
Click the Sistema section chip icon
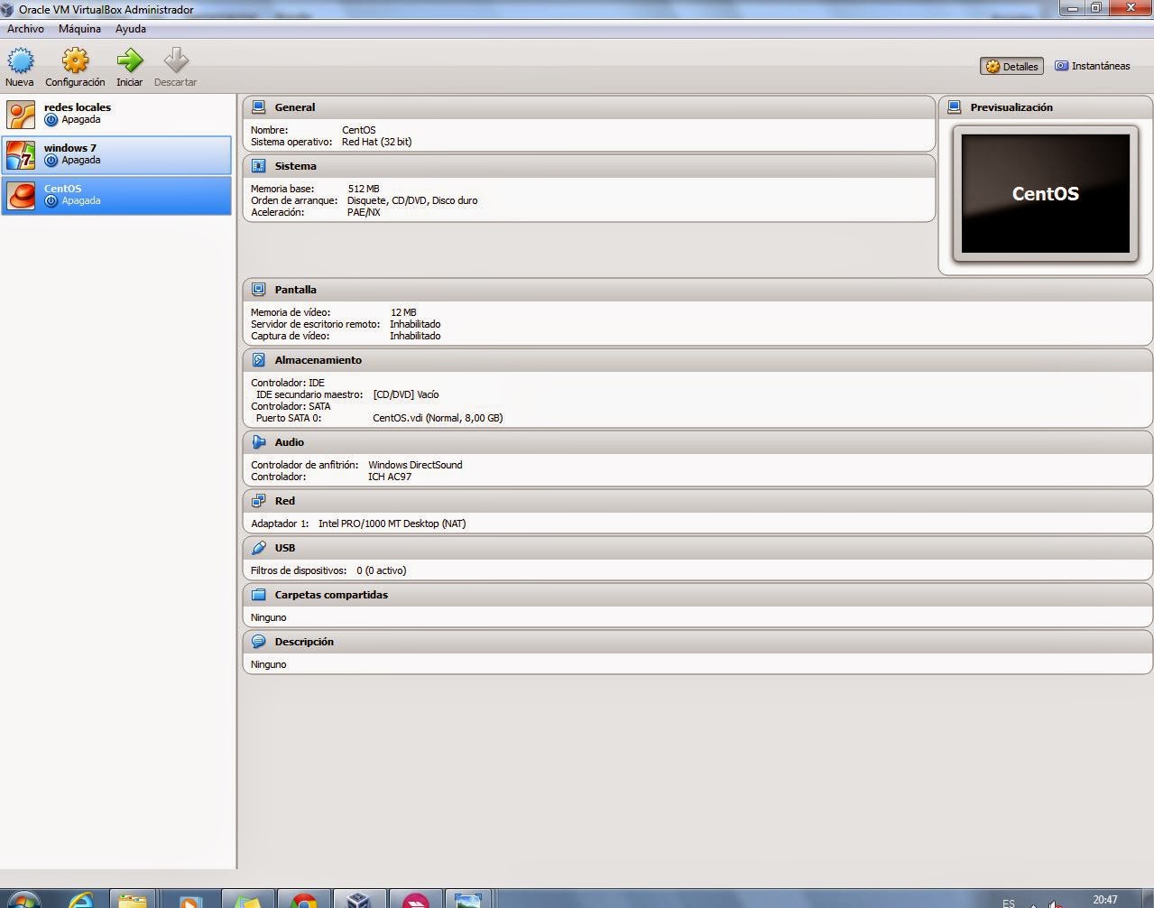point(259,166)
